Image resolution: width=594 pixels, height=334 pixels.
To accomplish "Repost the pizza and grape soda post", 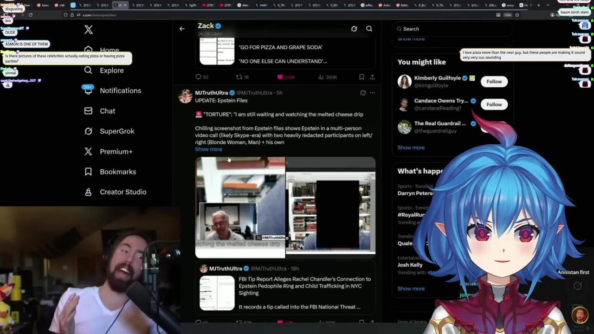I will (x=239, y=77).
